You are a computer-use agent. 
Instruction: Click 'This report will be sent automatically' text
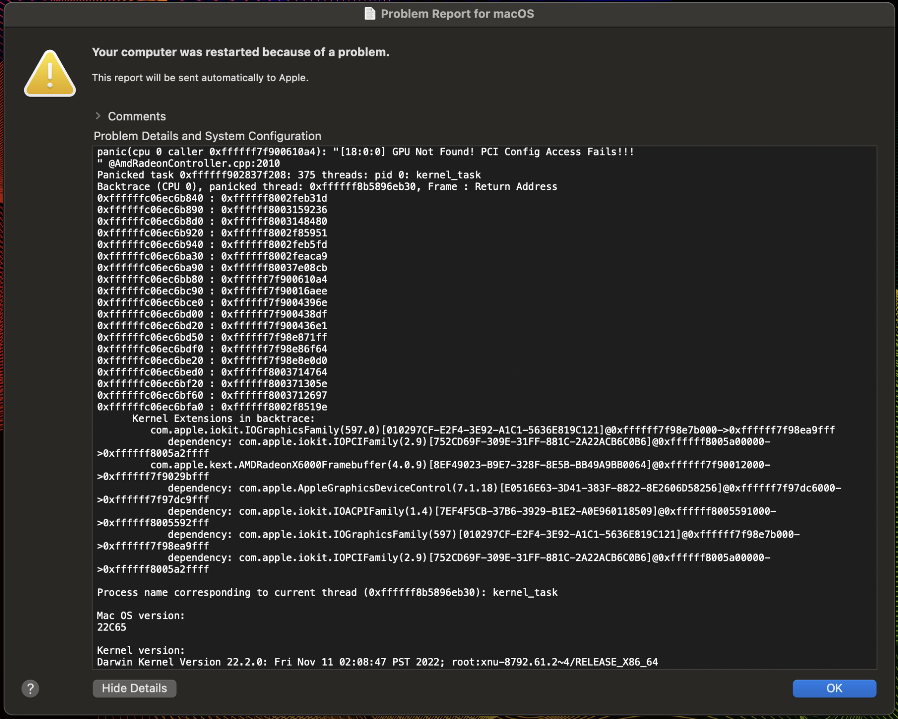click(x=200, y=78)
